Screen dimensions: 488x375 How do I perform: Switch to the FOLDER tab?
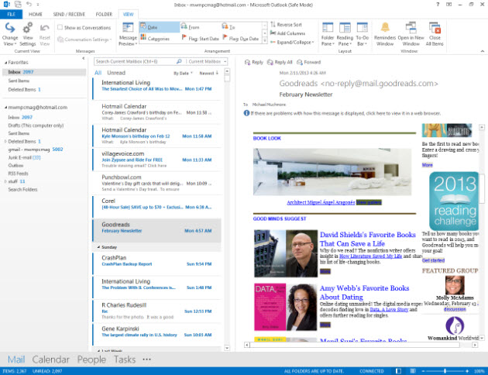[104, 14]
